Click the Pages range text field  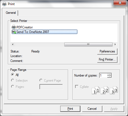click(51, 87)
